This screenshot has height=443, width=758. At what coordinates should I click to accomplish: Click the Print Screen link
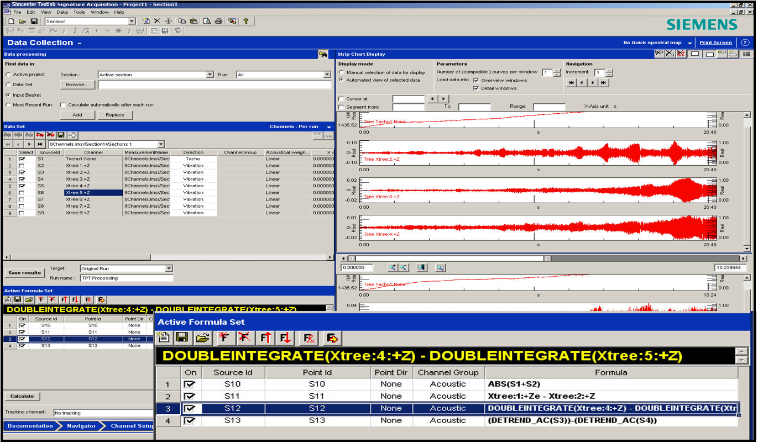point(715,43)
